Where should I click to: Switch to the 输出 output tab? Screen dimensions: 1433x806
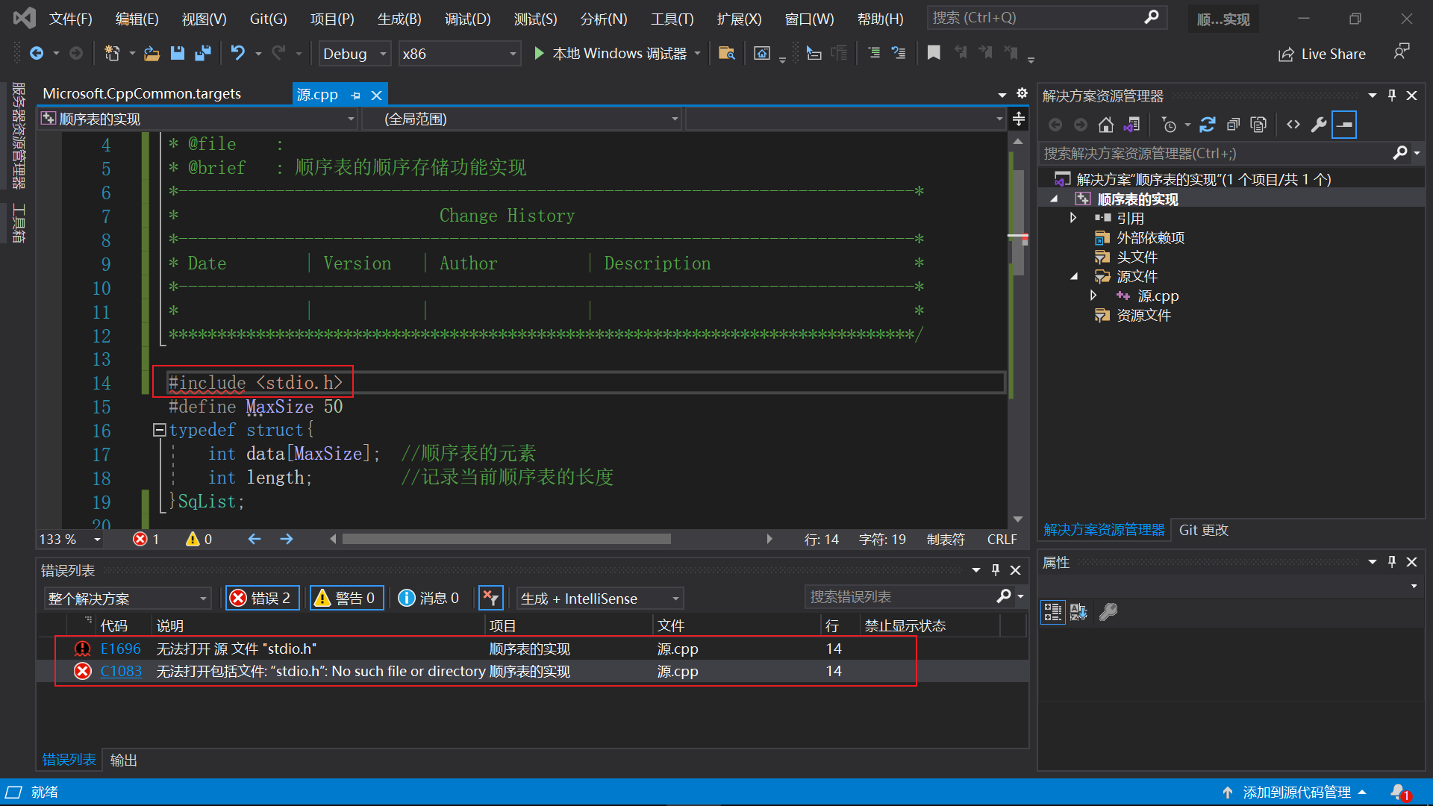pyautogui.click(x=123, y=760)
